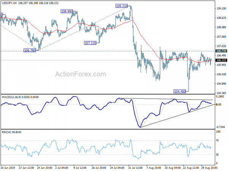
Task: Click the 109.150 price axis value
Action: 221,9
